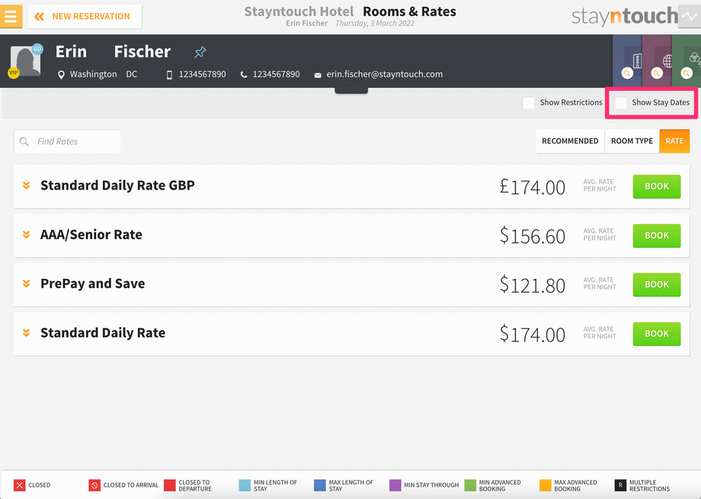Switch to the Recommended tab
Viewport: 701px width, 499px height.
(570, 141)
